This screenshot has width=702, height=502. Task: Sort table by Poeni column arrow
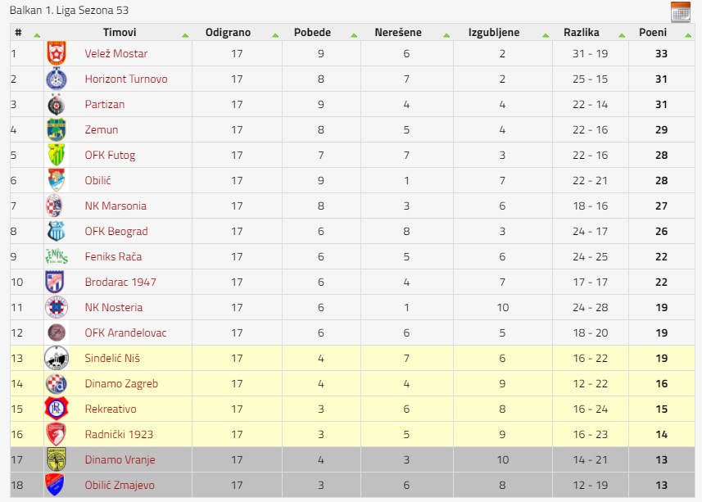coord(688,35)
